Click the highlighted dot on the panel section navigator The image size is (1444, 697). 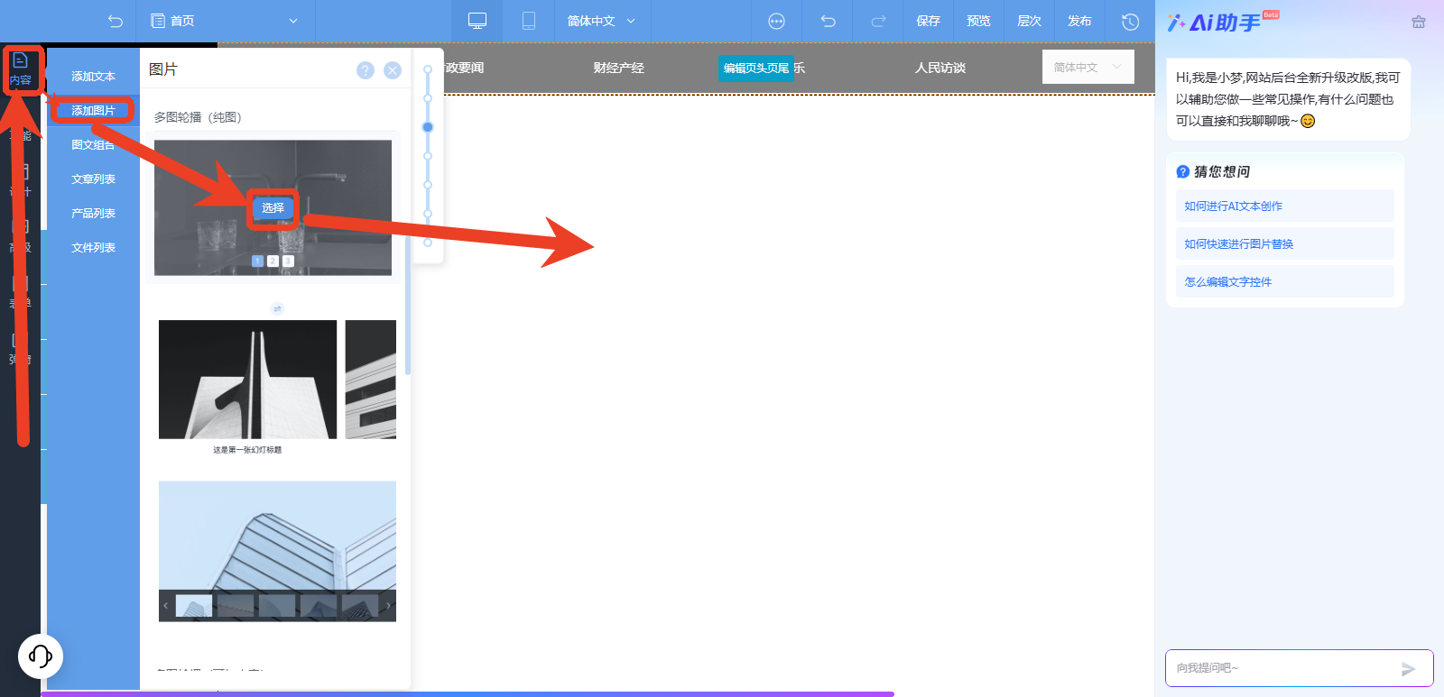point(428,127)
